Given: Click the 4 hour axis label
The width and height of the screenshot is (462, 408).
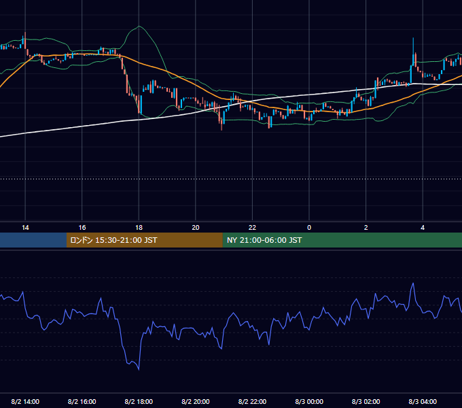Looking at the screenshot, I should tap(423, 227).
